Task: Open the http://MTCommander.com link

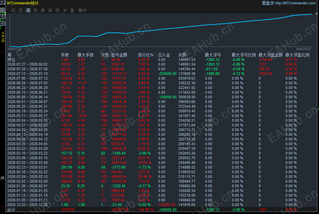Action: [295, 3]
